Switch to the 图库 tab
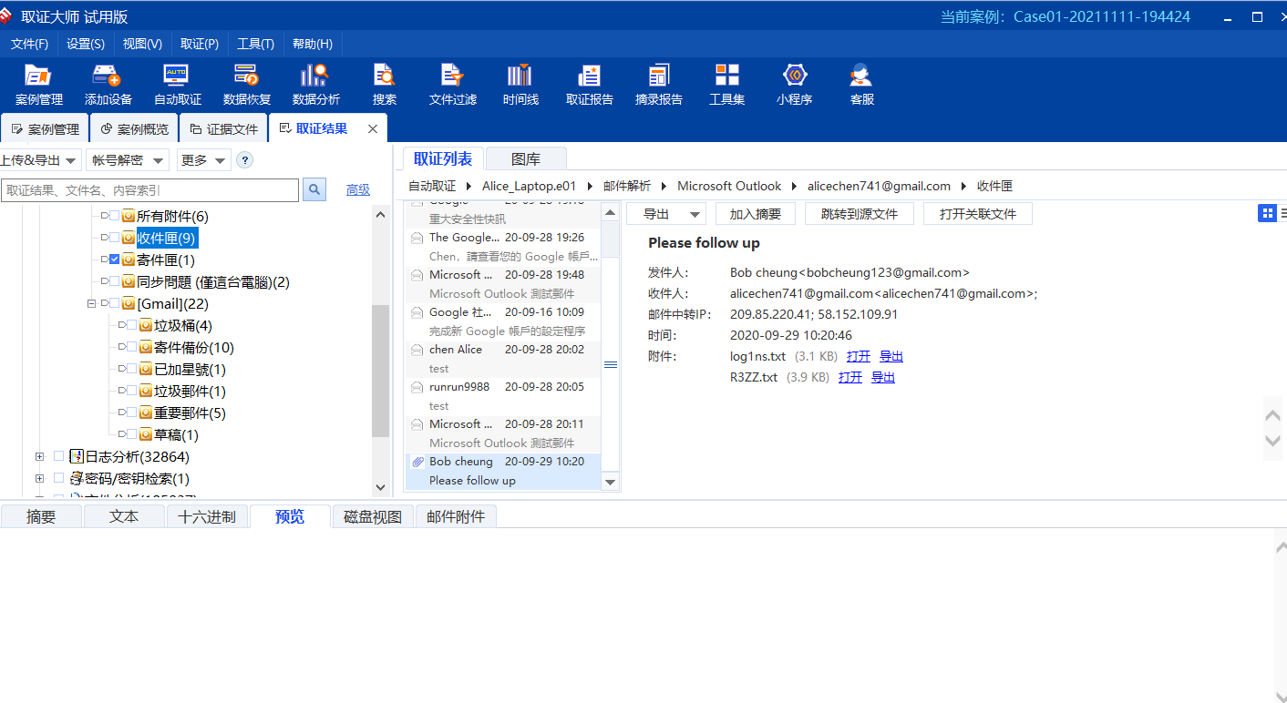 click(526, 158)
